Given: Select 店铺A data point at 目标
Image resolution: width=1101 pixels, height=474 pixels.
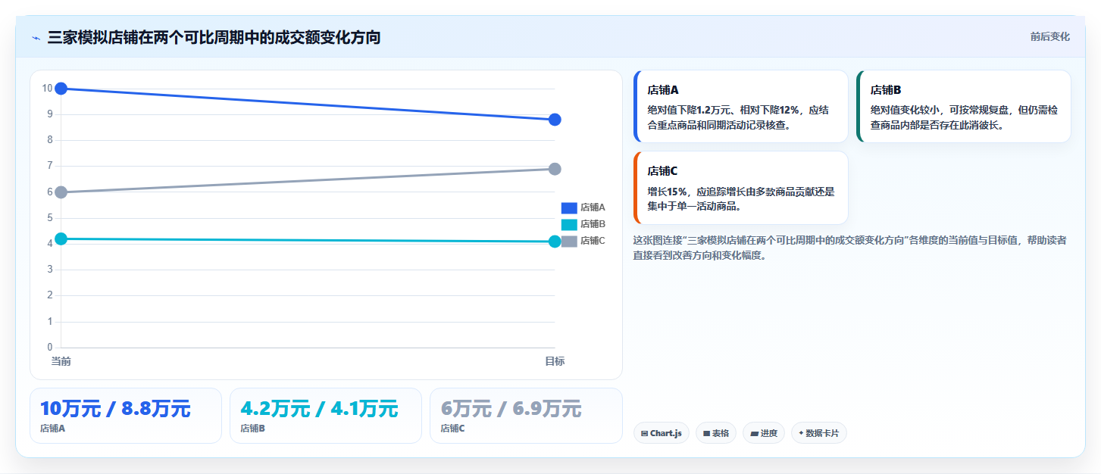Looking at the screenshot, I should [555, 120].
